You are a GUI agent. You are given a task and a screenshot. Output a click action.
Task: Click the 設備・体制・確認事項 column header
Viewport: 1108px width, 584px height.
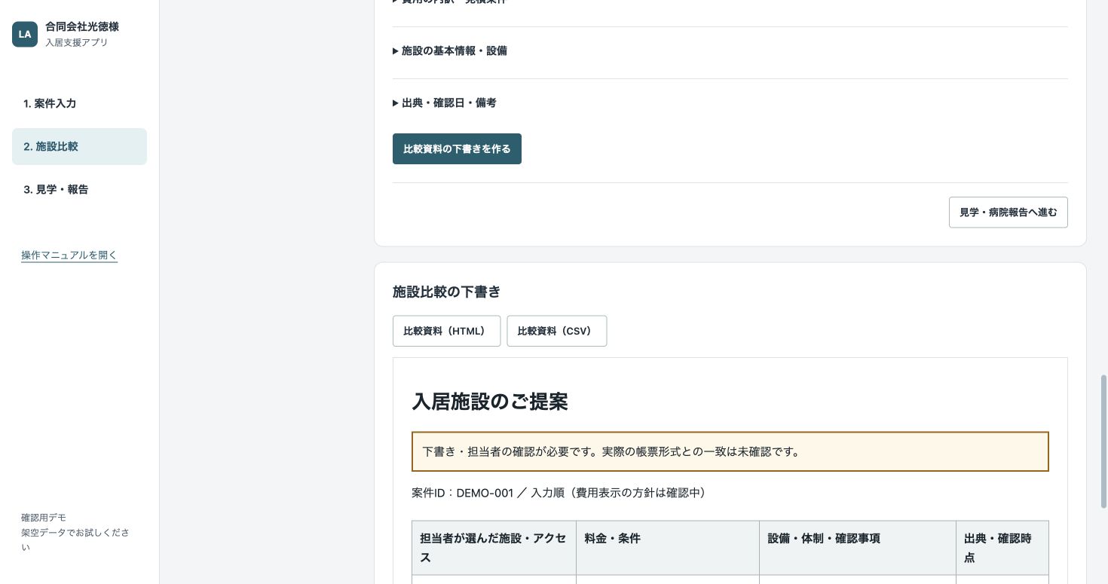click(x=857, y=548)
